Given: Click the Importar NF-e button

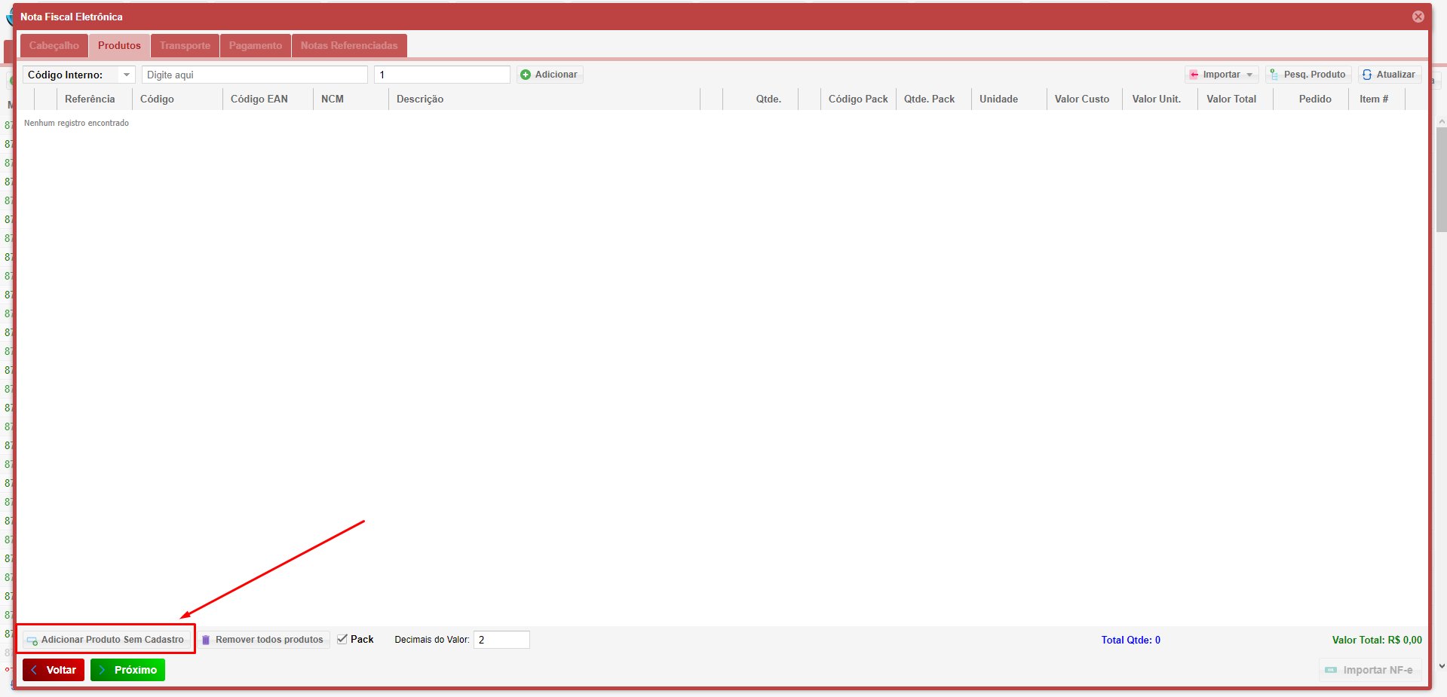Looking at the screenshot, I should [1369, 670].
